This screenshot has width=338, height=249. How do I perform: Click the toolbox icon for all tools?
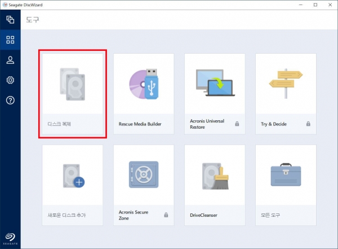(285, 175)
